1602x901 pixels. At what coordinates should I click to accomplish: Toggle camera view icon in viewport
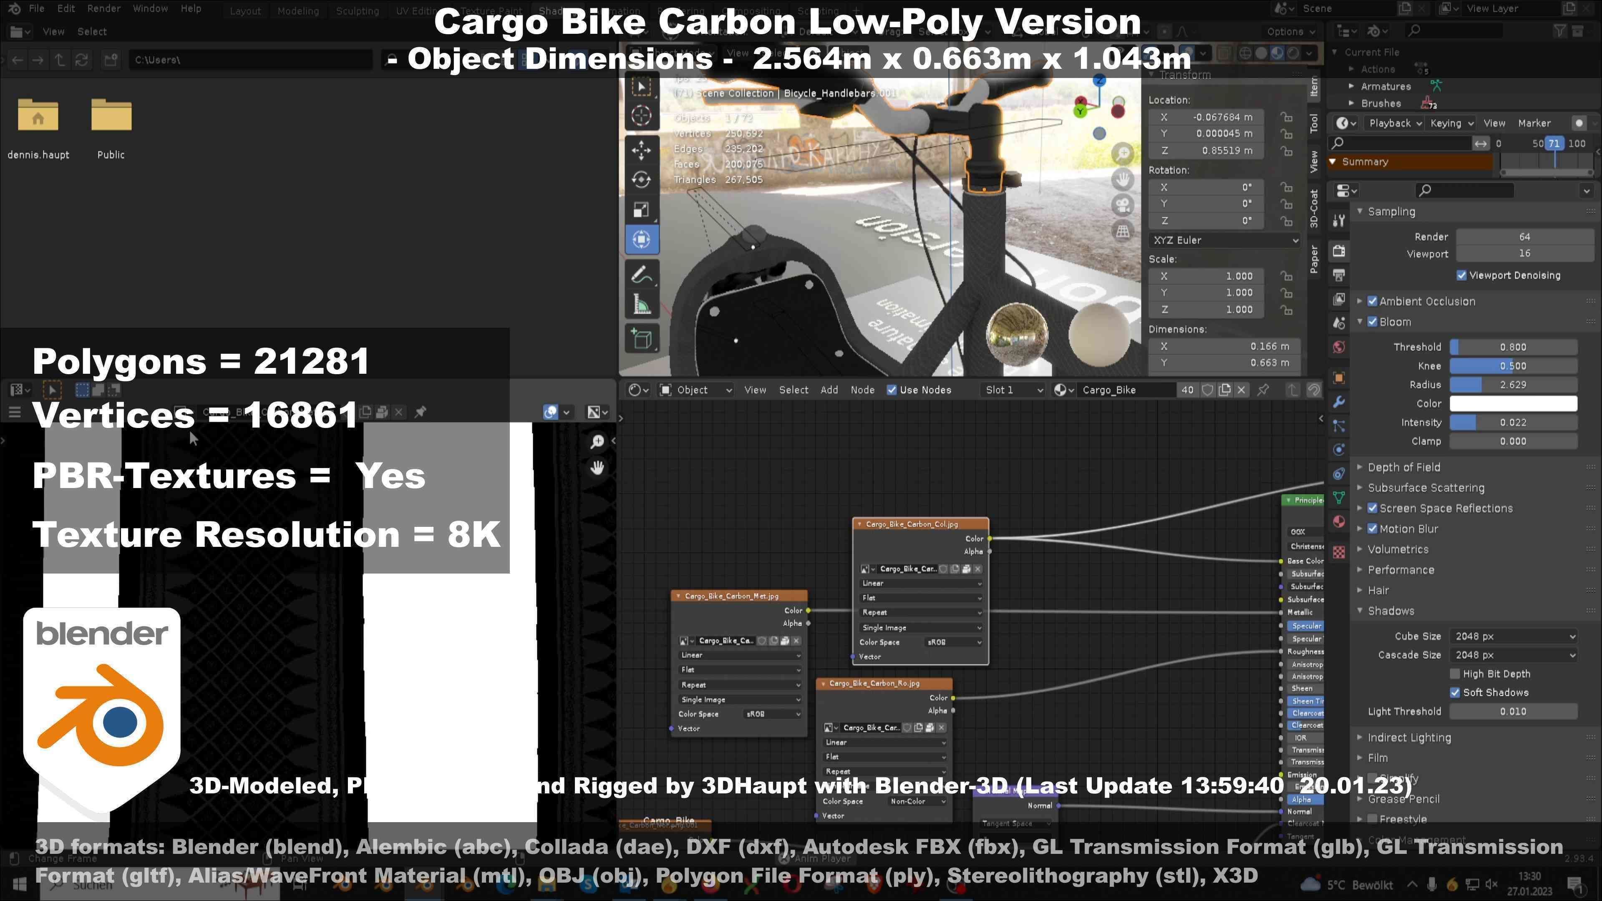1123,205
